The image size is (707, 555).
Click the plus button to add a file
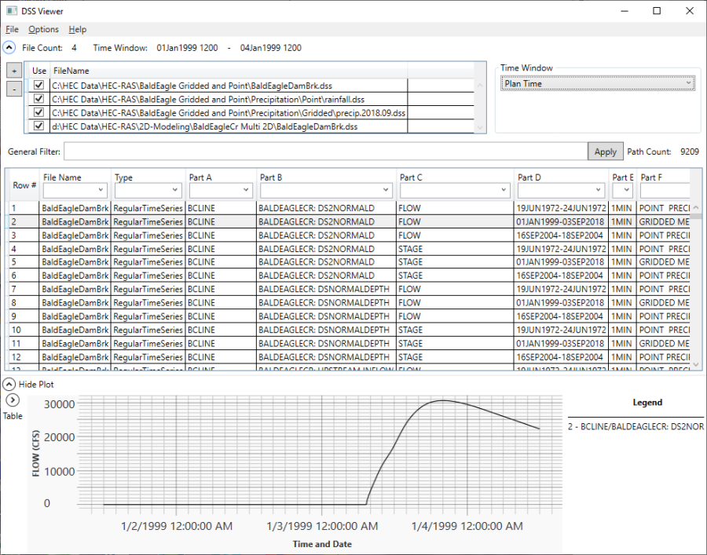[x=14, y=71]
